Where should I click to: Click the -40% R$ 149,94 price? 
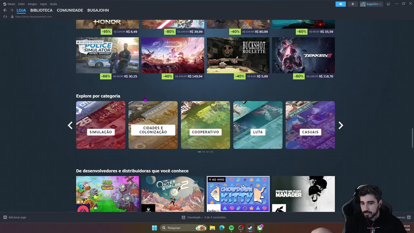(183, 76)
